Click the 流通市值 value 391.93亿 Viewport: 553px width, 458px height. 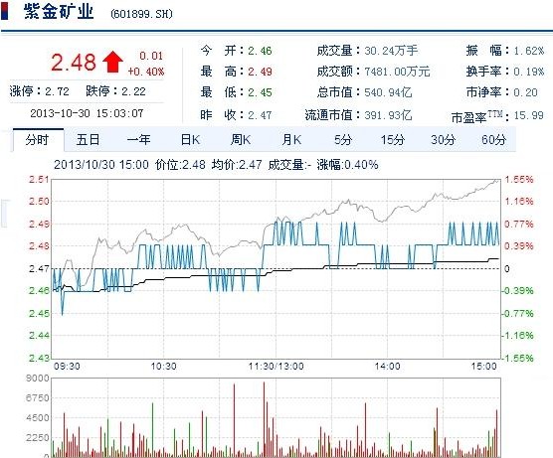[388, 115]
